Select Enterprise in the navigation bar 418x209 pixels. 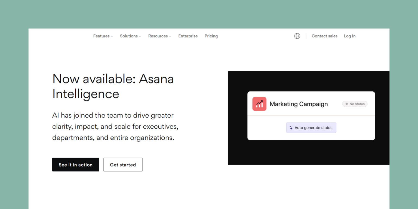(x=188, y=36)
